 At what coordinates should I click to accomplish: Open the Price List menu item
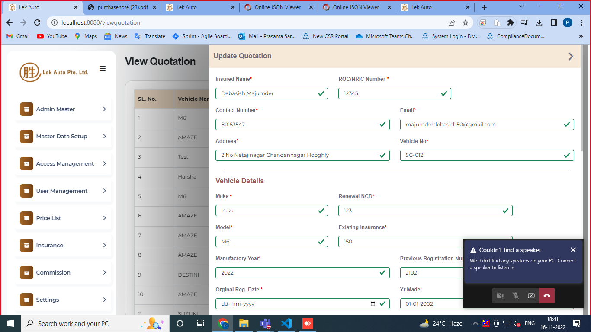click(63, 218)
